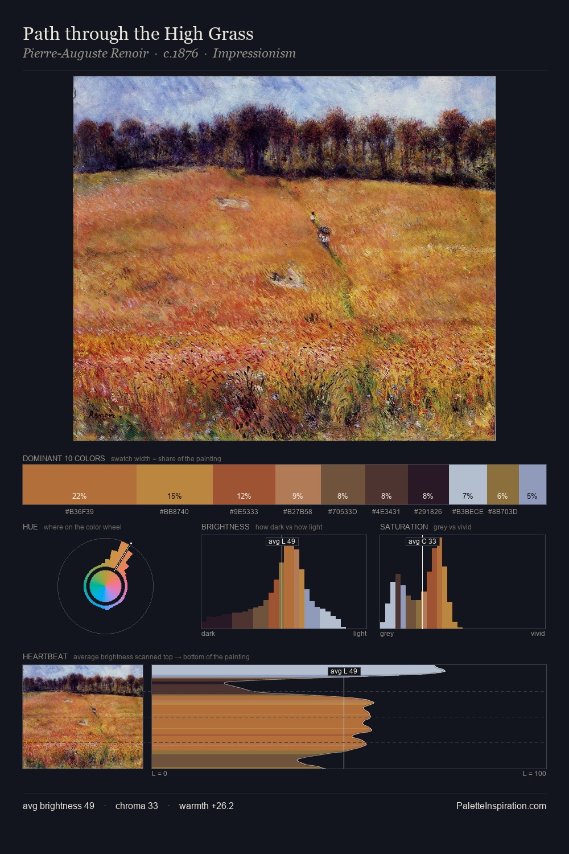
Task: Choose the 9% swatch colored #B27B58
Action: pos(298,485)
